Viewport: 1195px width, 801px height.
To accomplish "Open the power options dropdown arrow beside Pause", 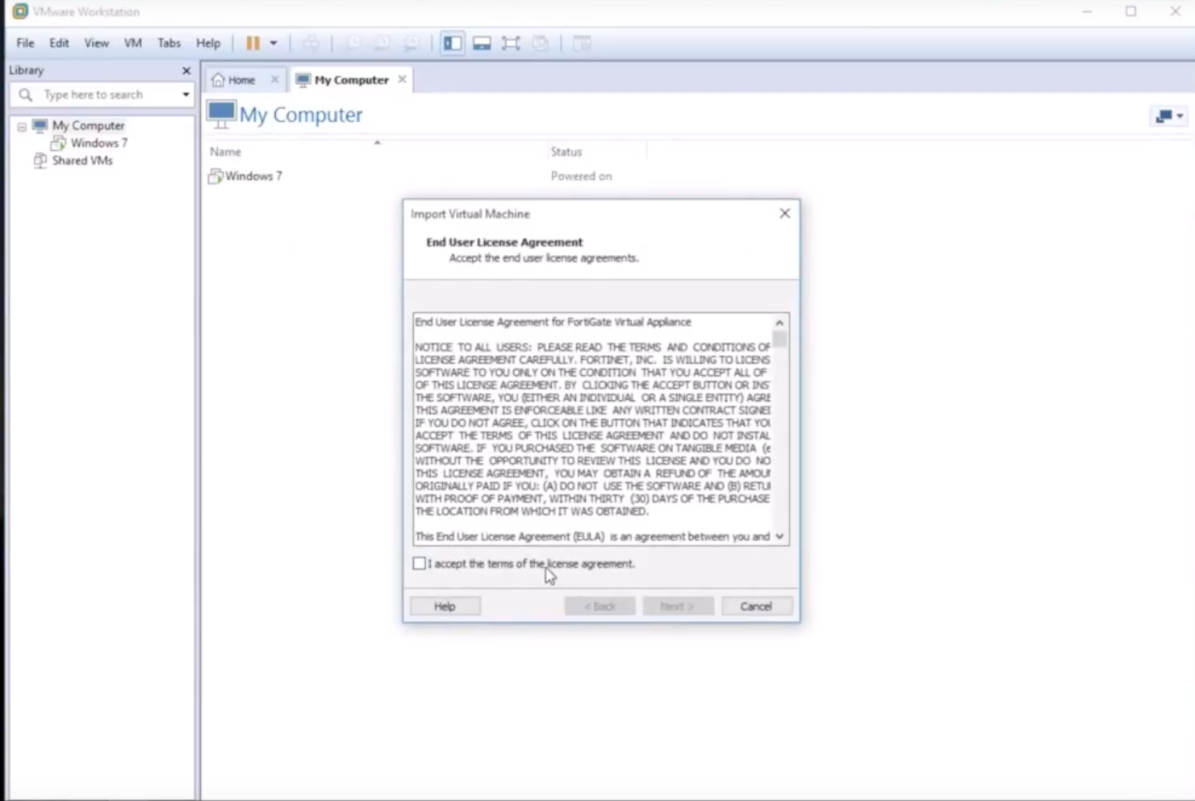I will [x=274, y=44].
